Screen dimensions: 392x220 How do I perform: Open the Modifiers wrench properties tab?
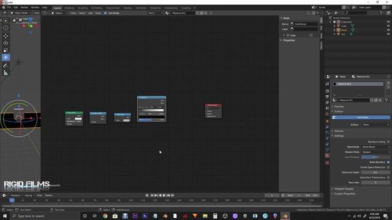pos(327,127)
